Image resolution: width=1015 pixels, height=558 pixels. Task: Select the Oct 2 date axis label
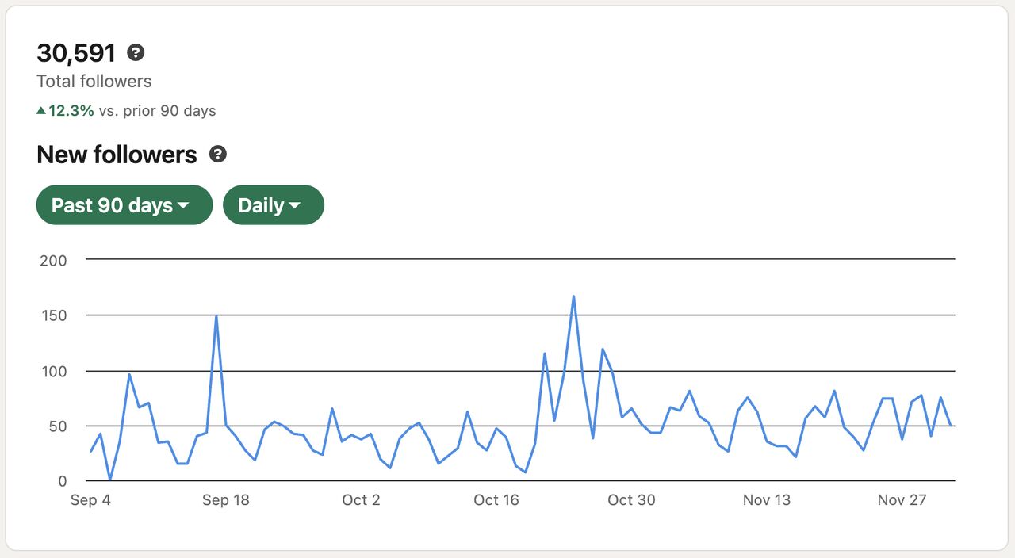tap(361, 500)
